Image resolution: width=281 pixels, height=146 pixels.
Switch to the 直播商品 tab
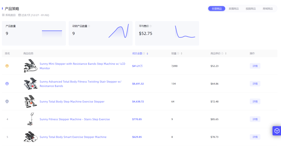(x=234, y=9)
